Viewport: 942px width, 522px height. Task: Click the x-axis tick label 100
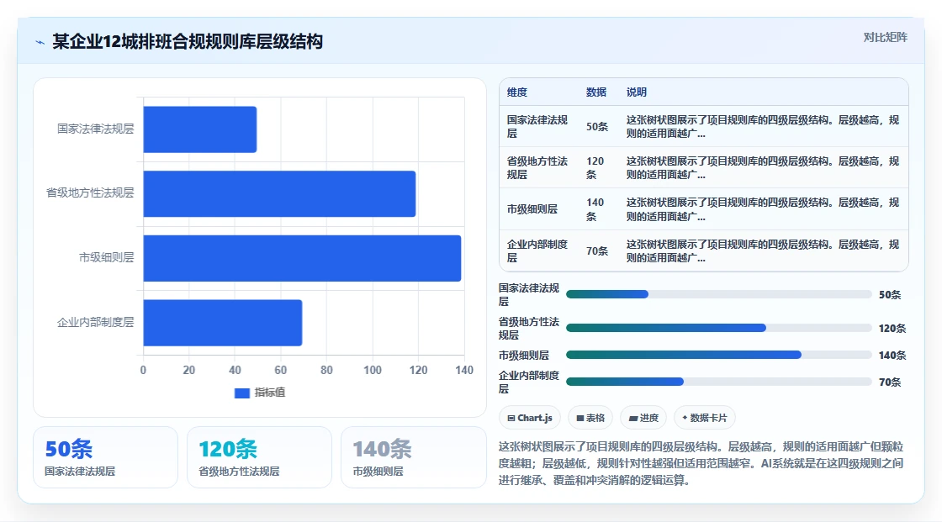373,370
